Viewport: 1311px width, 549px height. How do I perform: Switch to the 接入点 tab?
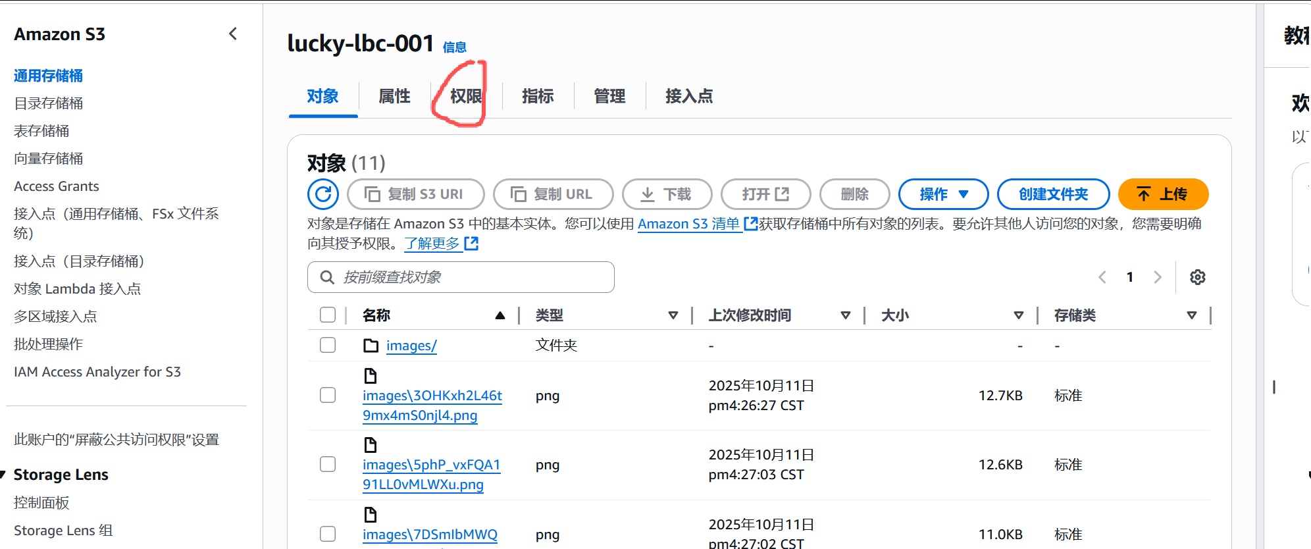pos(689,96)
